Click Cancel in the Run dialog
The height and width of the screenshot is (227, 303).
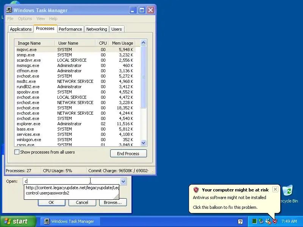pos(82,202)
